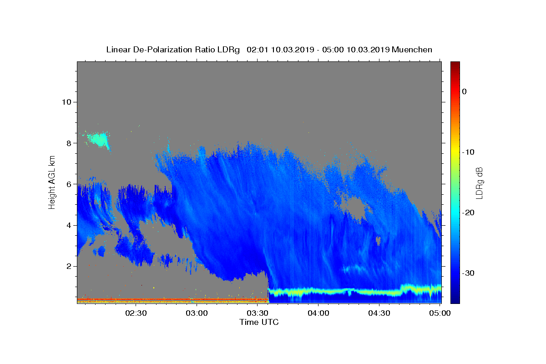Click the dark blue bottom of the colorbar
The height and width of the screenshot is (364, 546).
(455, 298)
